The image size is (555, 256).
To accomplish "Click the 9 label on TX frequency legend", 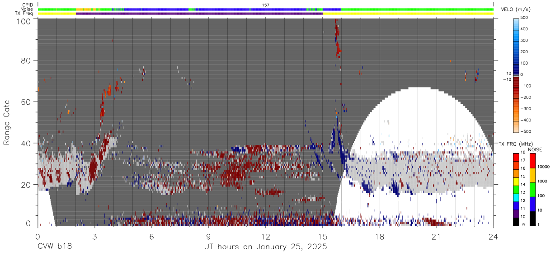I will point(524,225).
